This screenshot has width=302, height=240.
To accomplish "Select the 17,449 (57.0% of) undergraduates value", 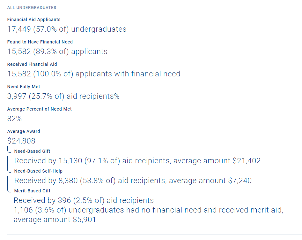I will 67,29.
